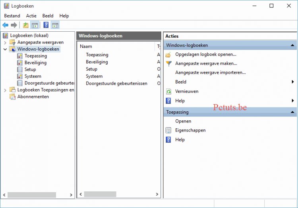Click the Logboeken Toepassingen en folder icon

(13, 90)
